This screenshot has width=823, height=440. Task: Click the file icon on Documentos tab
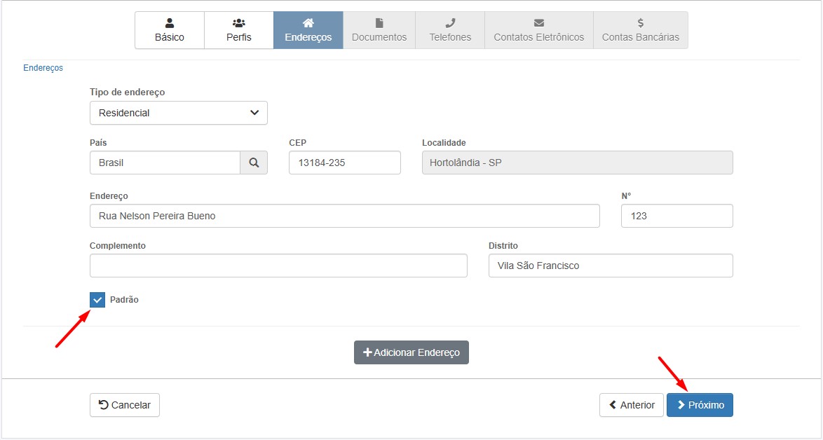(x=379, y=23)
